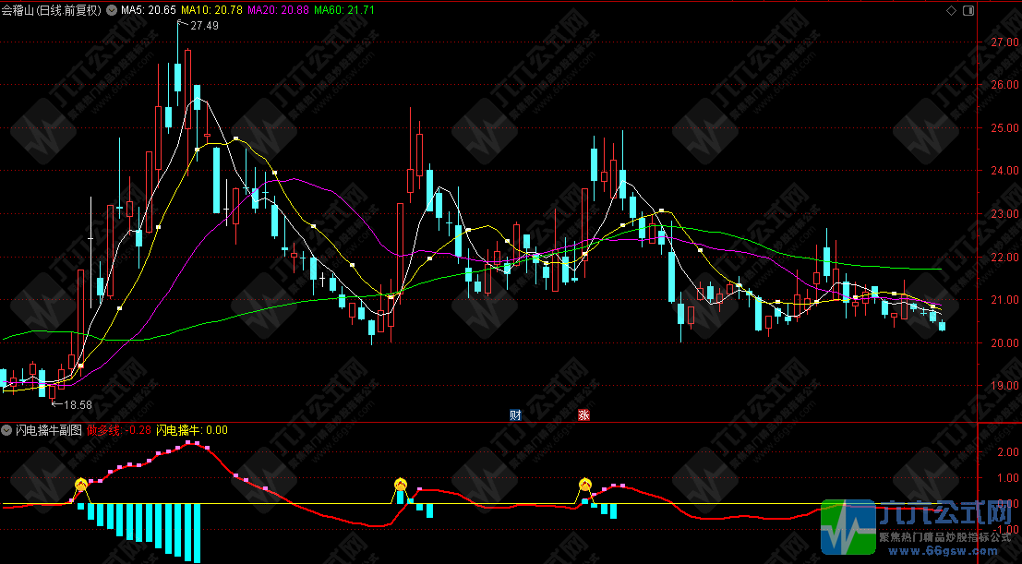Image resolution: width=1022 pixels, height=564 pixels.
Task: Click the yellow 闪电擒牛 value label
Action: tap(191, 430)
